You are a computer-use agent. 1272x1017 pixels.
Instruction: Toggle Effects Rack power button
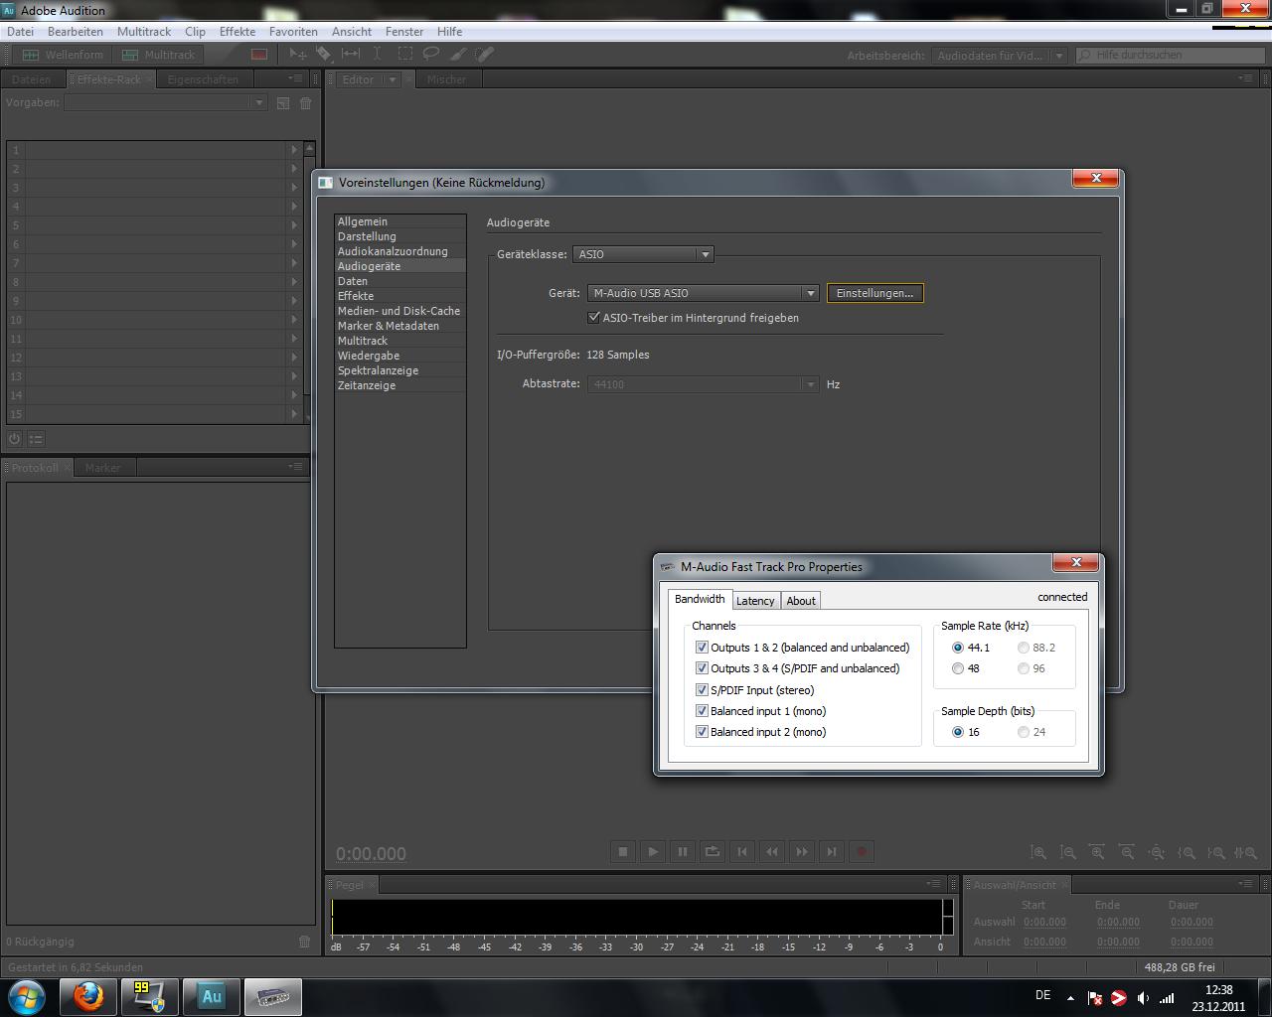14,438
